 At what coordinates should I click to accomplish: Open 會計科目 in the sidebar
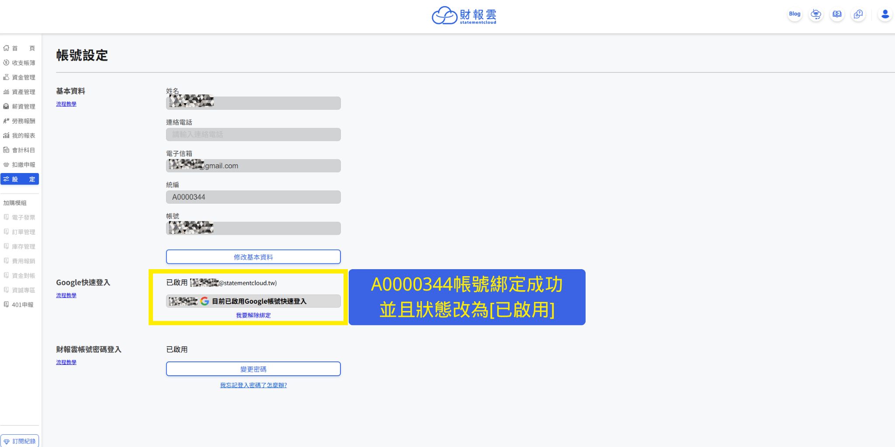point(19,150)
